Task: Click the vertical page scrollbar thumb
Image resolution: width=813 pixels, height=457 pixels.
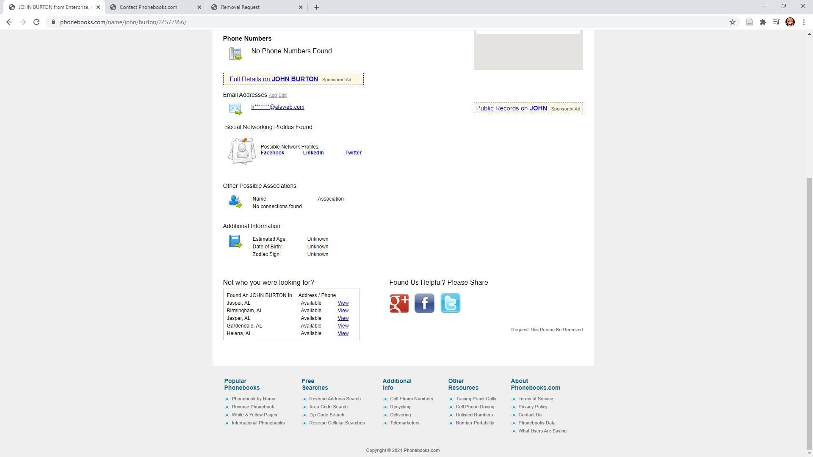Action: pyautogui.click(x=809, y=314)
